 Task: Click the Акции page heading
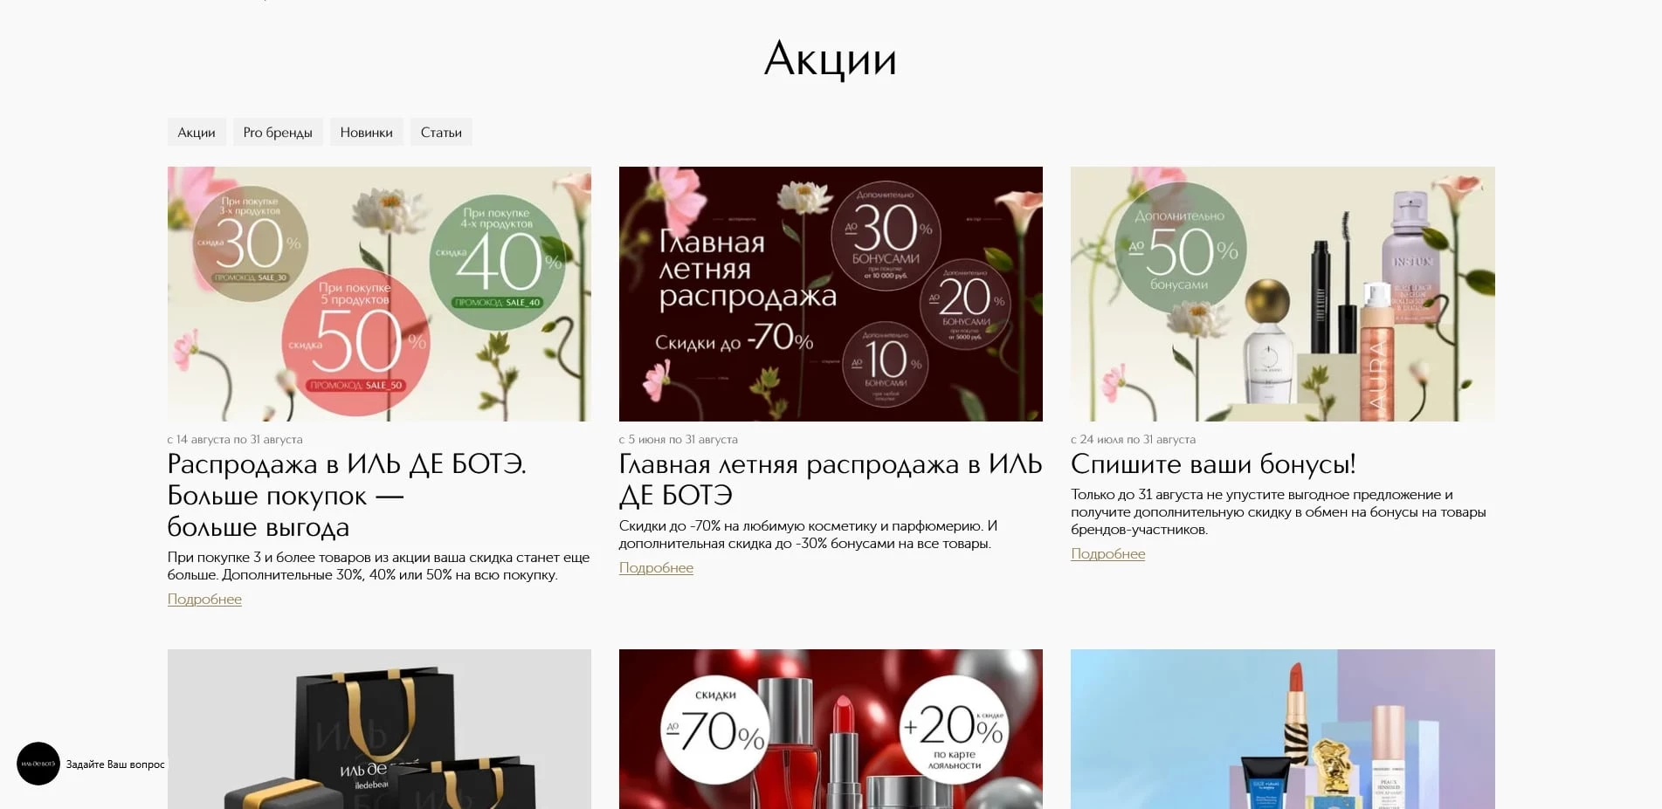tap(831, 59)
